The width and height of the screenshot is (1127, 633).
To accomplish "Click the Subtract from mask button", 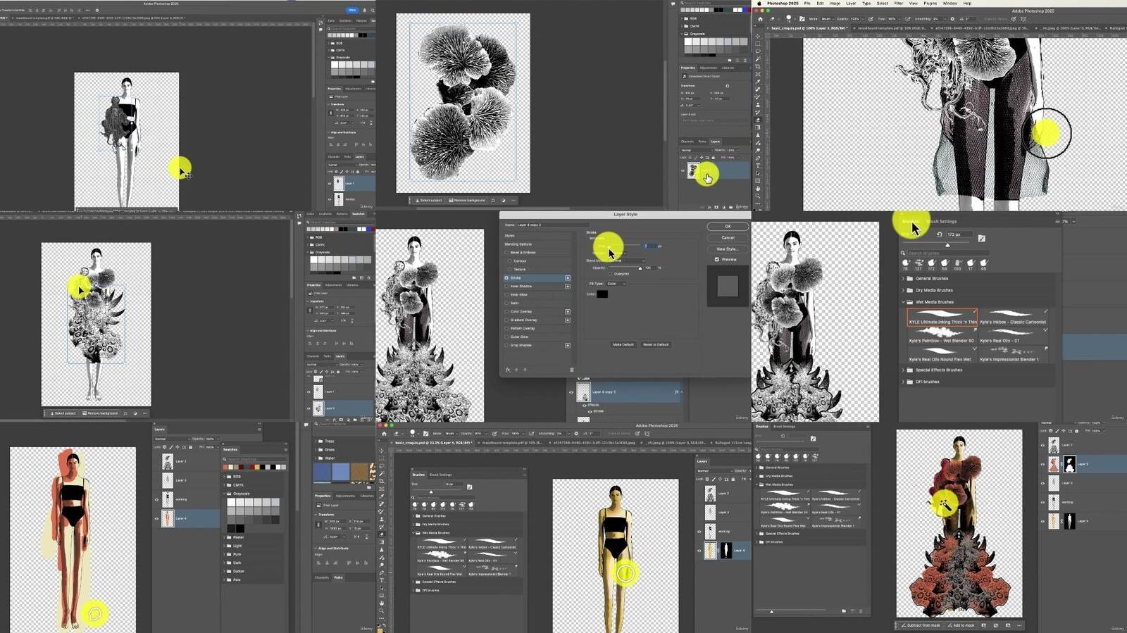I will [921, 625].
